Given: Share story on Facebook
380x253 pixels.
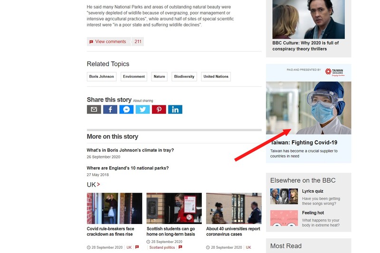Looking at the screenshot, I should 110,110.
